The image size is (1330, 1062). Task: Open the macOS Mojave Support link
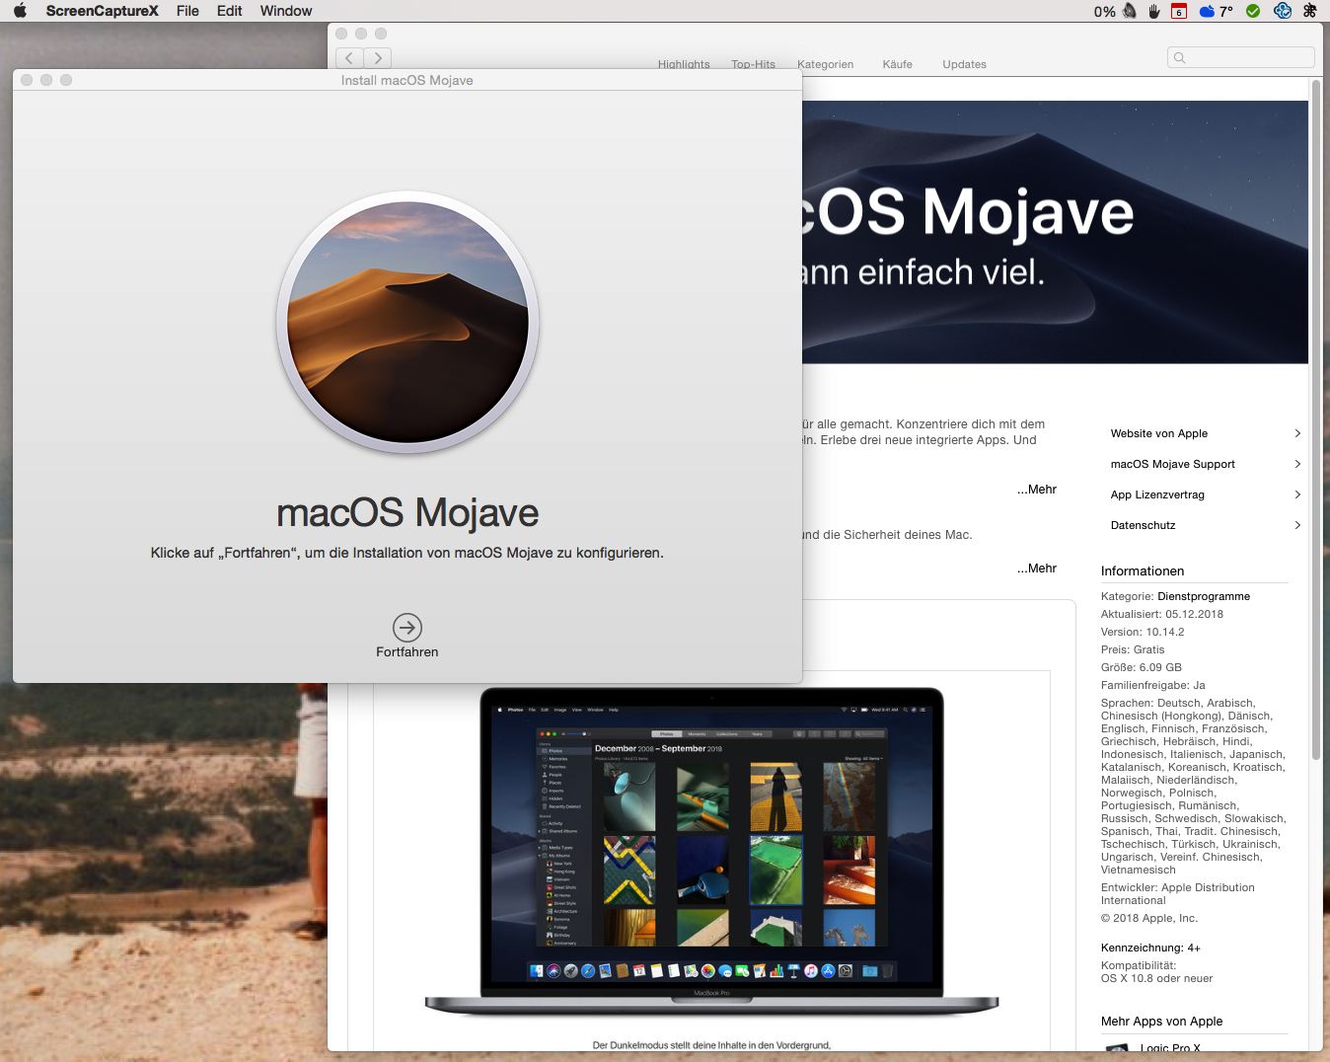coord(1173,464)
